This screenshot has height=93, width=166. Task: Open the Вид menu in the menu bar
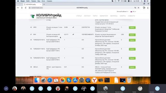(39, 1)
